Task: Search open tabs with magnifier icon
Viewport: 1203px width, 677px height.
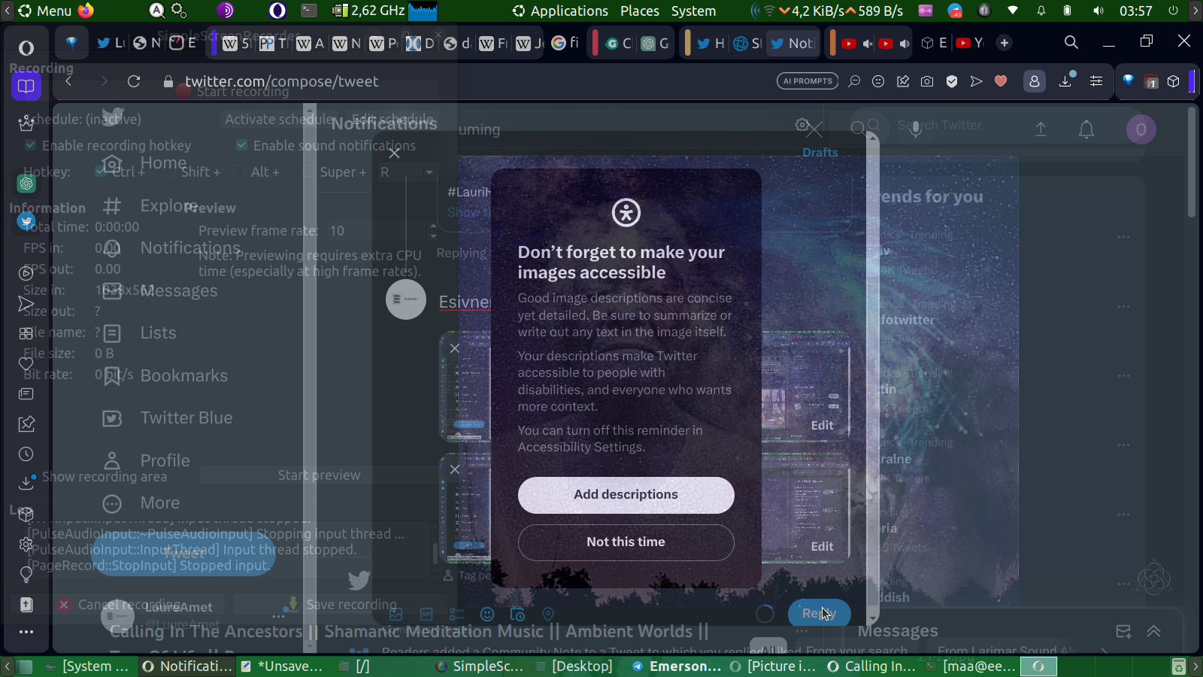Action: coord(1071,43)
